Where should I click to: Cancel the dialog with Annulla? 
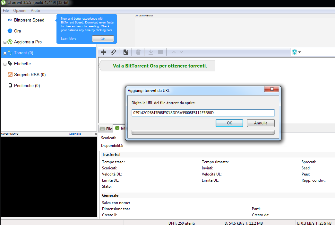click(261, 123)
